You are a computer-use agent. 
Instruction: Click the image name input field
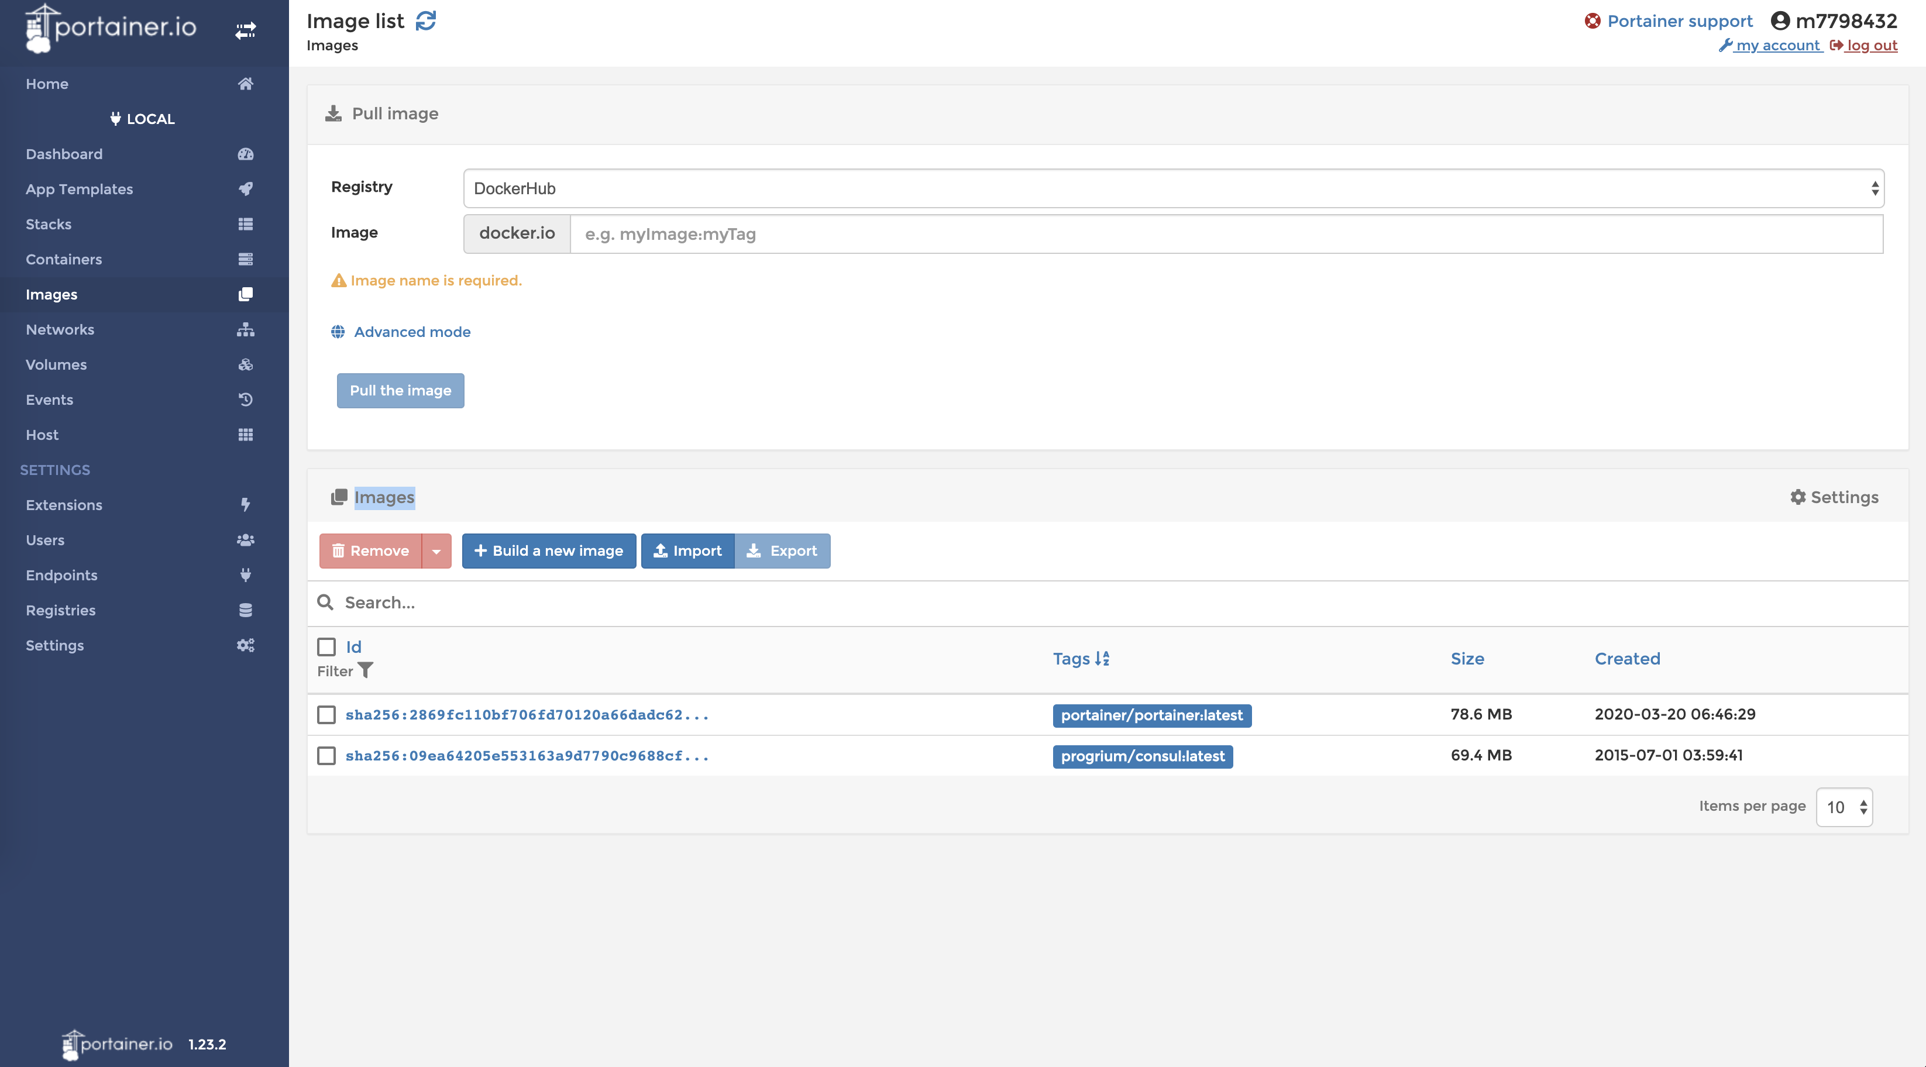click(x=1226, y=234)
